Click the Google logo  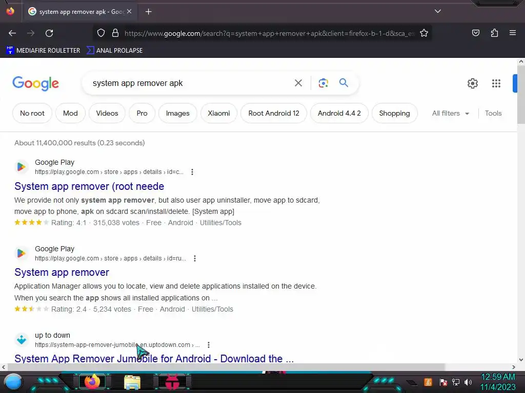click(x=35, y=83)
